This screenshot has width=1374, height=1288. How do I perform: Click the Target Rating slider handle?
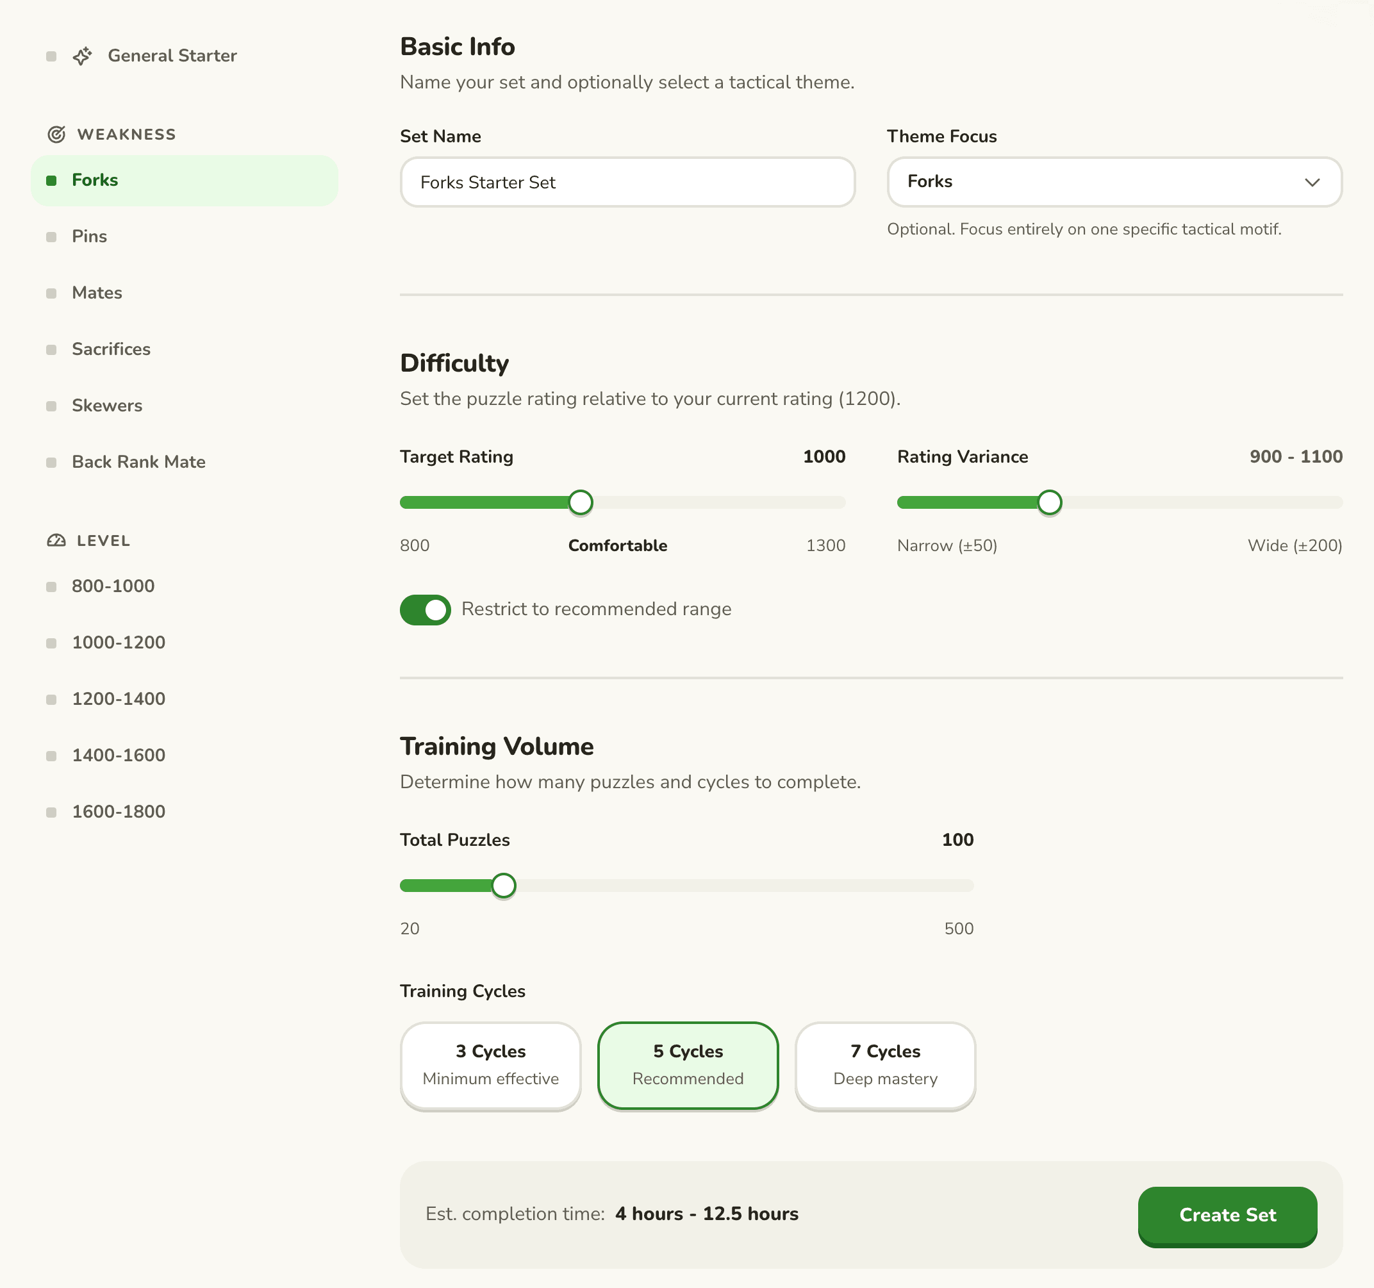click(581, 502)
